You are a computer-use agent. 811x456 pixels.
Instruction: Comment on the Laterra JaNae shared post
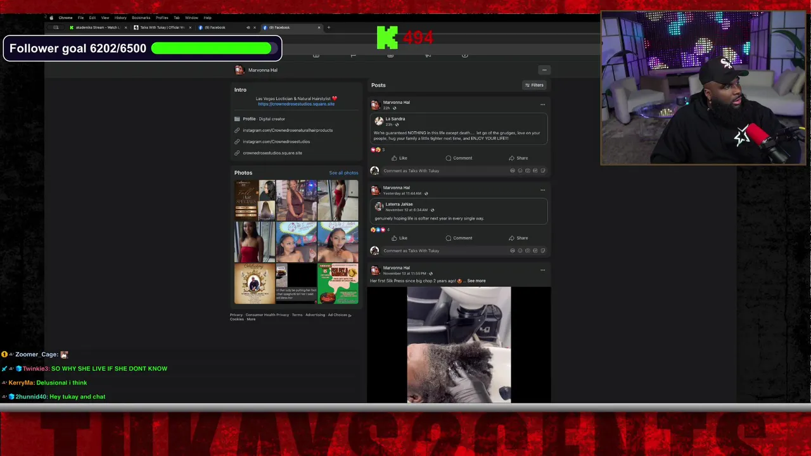(x=459, y=238)
